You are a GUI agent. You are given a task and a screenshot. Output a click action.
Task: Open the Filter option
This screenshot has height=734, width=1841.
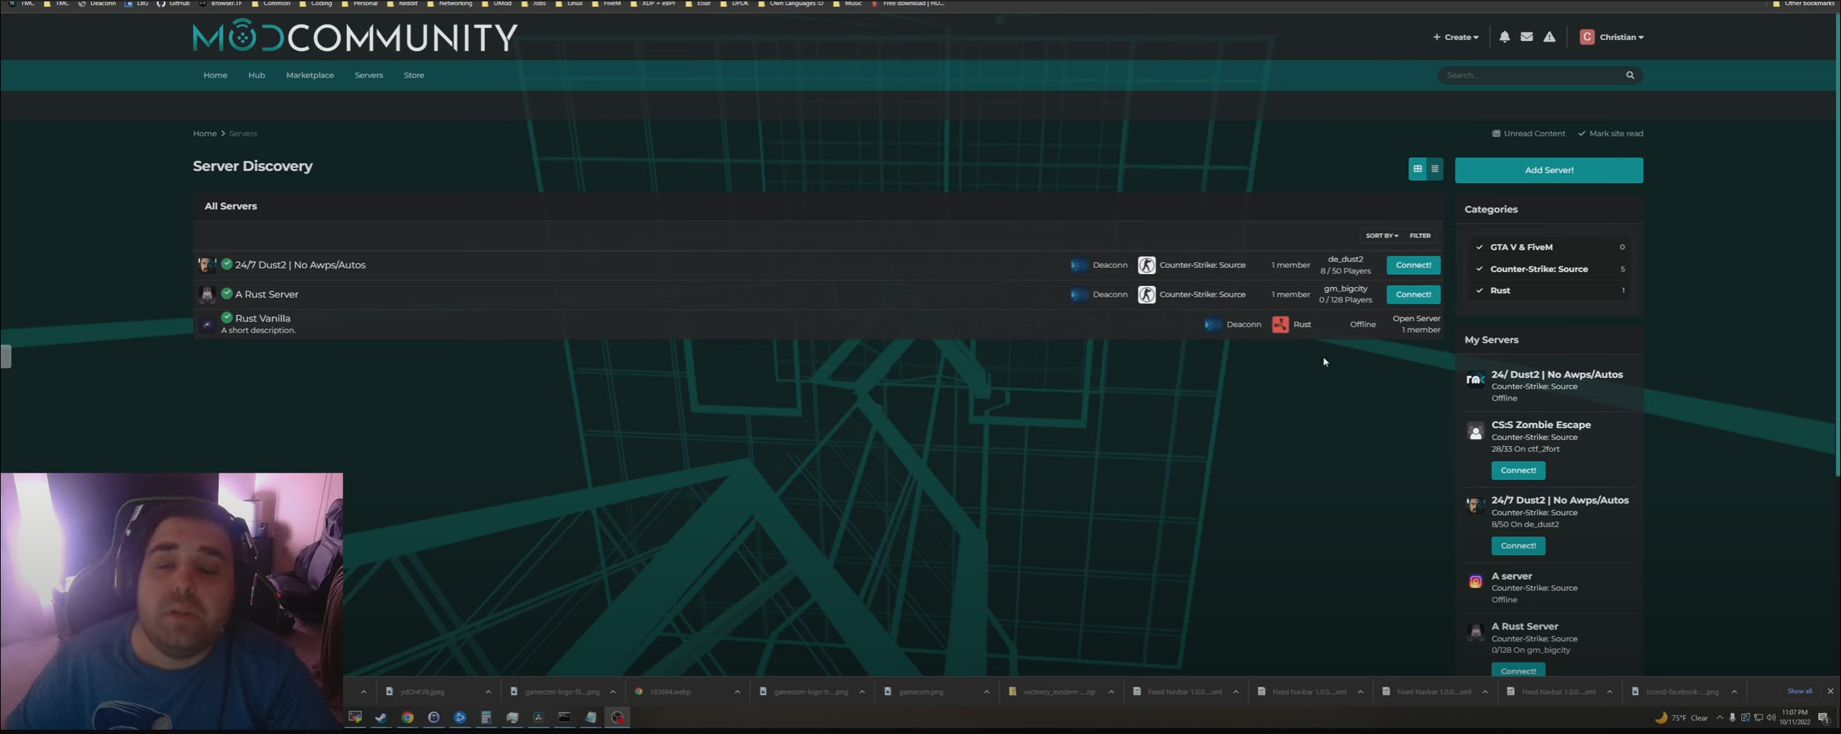pyautogui.click(x=1419, y=236)
